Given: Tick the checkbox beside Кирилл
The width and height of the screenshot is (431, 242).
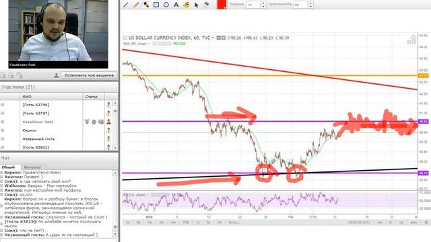Looking at the screenshot, I should 3,130.
